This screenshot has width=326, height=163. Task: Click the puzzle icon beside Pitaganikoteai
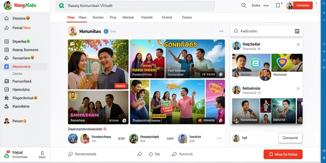tap(7, 98)
